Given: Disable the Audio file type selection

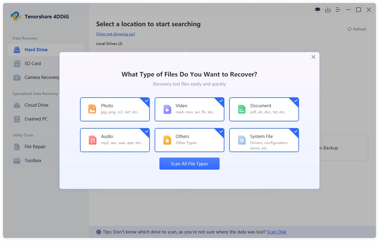Looking at the screenshot, I should click(146, 132).
